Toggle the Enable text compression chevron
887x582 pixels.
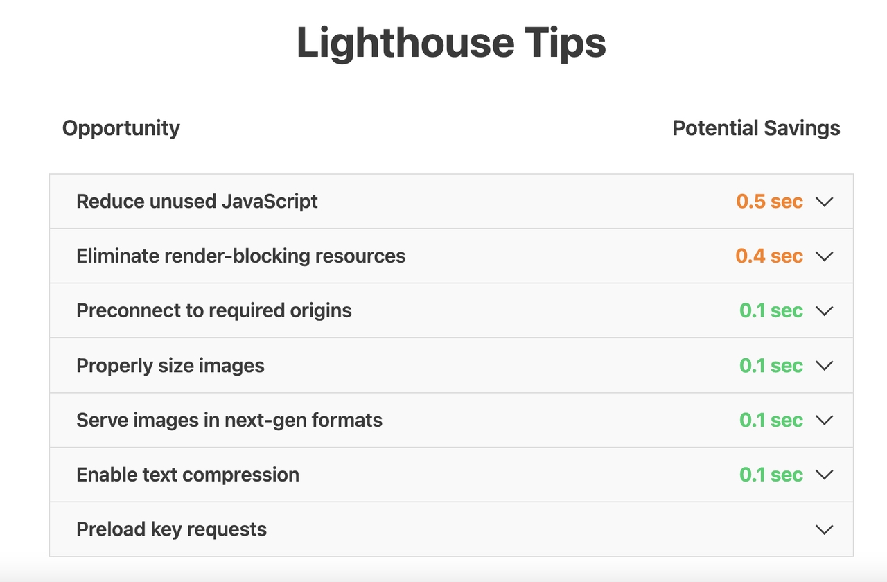[824, 475]
